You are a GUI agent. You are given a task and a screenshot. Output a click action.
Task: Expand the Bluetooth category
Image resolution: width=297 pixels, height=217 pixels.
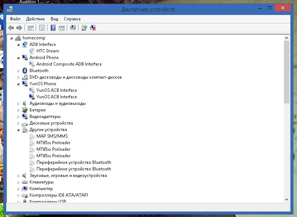18,71
